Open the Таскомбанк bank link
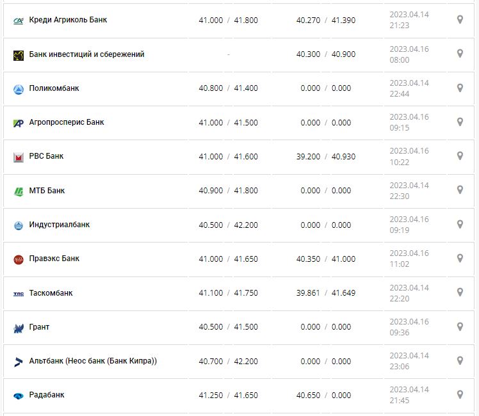 pos(51,293)
